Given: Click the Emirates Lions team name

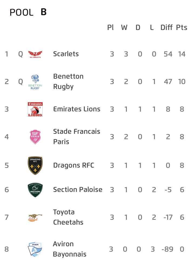Looking at the screenshot, I should (x=77, y=109).
